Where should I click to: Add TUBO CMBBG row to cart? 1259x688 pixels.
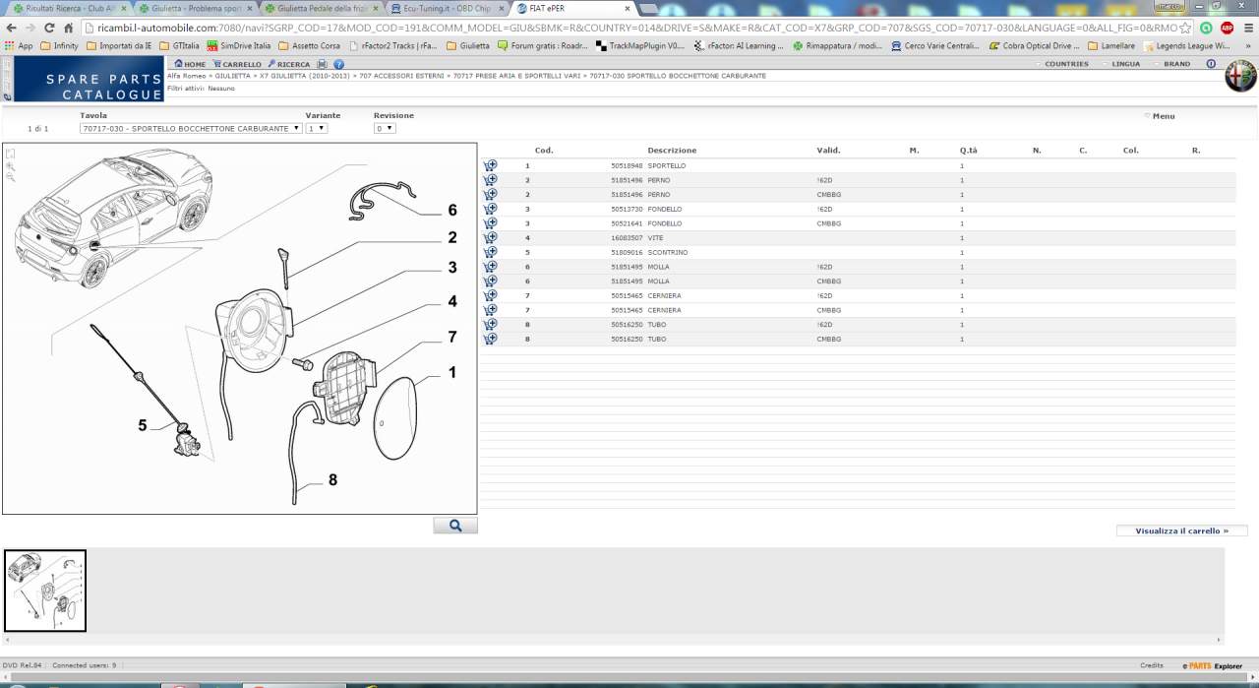(490, 339)
